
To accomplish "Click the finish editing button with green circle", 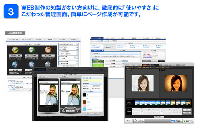I will (188, 121).
